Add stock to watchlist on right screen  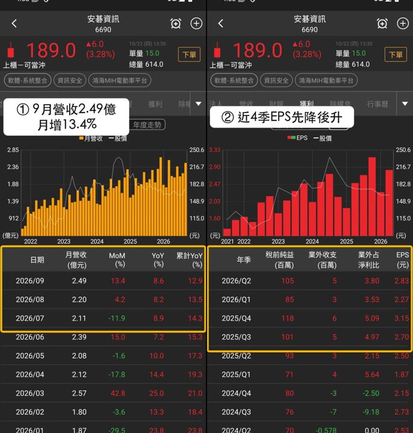pos(403,23)
